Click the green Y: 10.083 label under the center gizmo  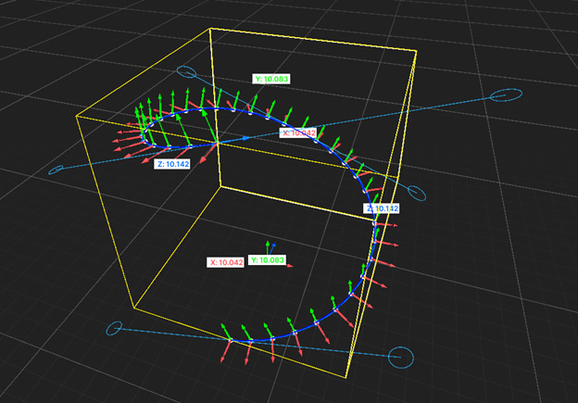[x=268, y=260]
